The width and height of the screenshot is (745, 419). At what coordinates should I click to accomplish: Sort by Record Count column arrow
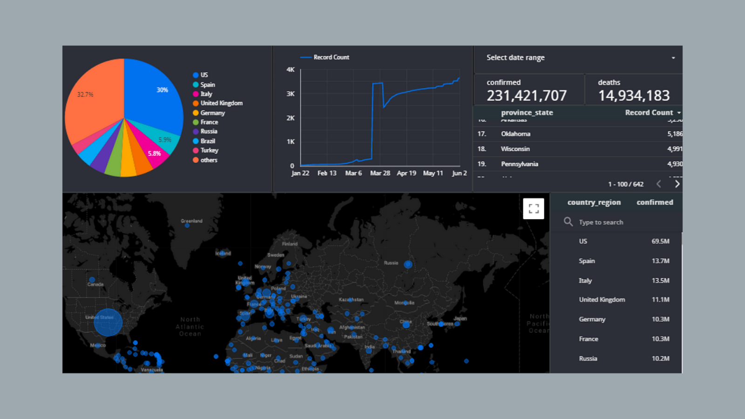point(679,113)
